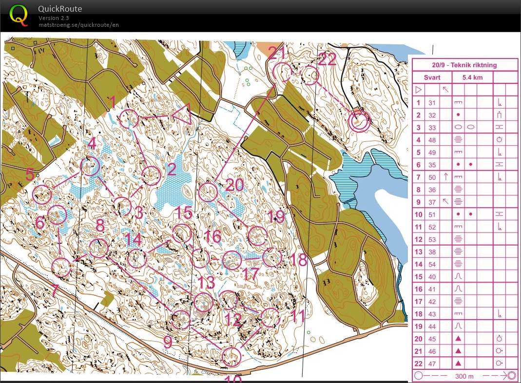Click control circle 1 on the map
The width and height of the screenshot is (521, 383).
(129, 118)
